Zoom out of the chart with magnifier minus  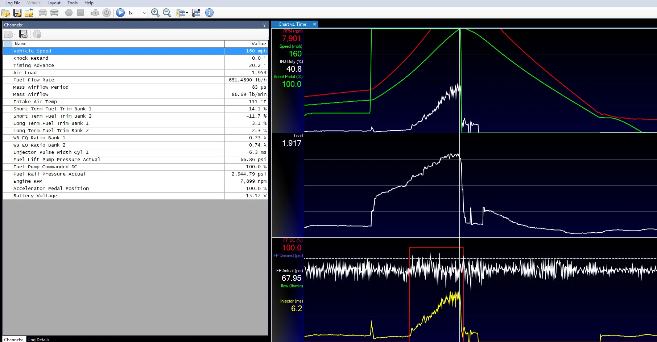click(x=167, y=13)
